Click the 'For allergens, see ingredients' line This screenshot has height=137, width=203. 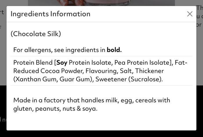[68, 50]
